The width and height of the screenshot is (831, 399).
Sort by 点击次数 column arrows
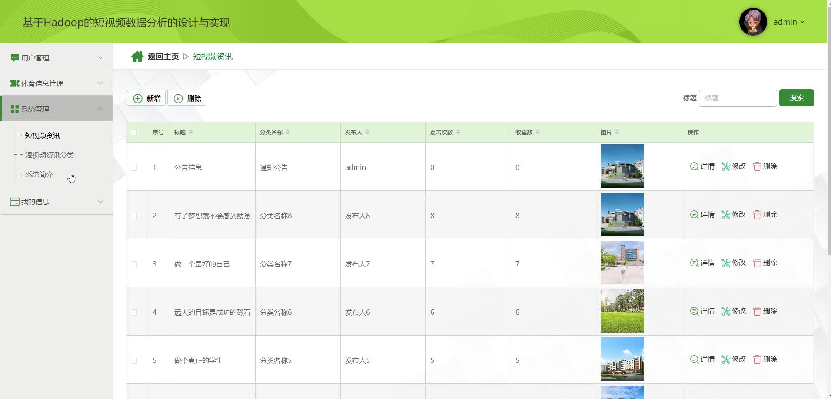click(458, 132)
